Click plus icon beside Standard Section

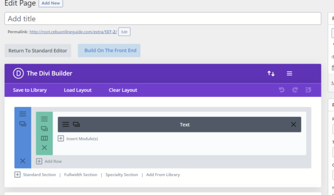tap(17, 175)
